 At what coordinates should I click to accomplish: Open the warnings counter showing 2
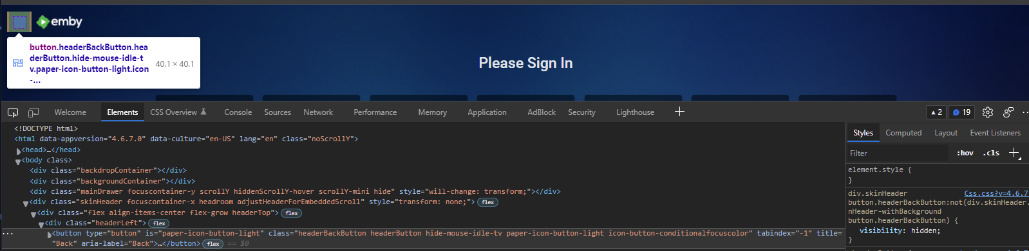936,112
